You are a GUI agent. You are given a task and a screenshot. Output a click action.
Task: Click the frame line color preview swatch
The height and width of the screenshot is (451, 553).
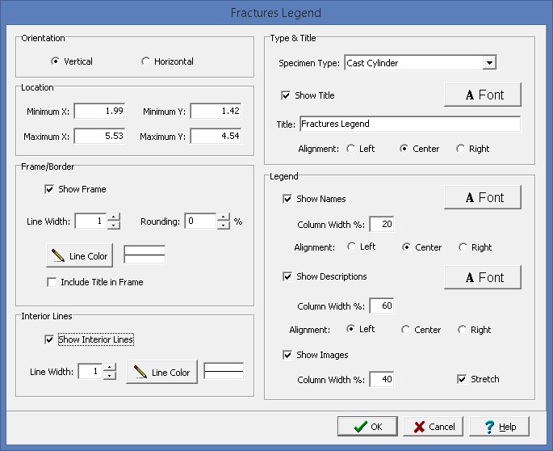145,255
